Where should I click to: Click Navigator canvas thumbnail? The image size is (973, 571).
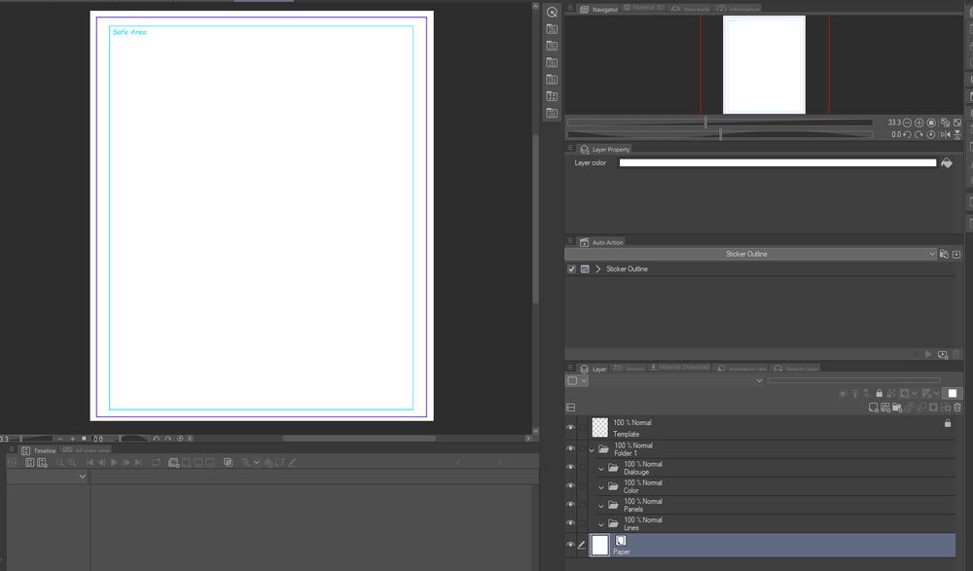click(x=764, y=64)
